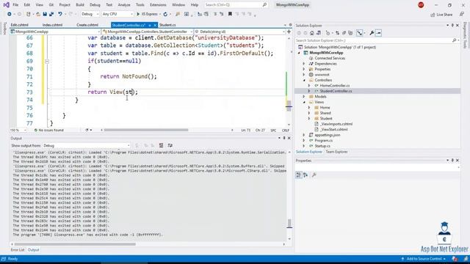Click the Clear All icon in Output
Viewport: 470px width, 264px height.
pos(161,145)
